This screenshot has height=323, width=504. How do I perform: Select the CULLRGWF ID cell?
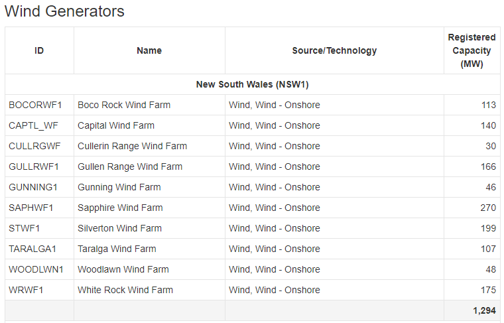coord(34,146)
